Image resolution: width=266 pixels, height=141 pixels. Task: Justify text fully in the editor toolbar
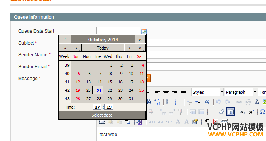(184, 92)
